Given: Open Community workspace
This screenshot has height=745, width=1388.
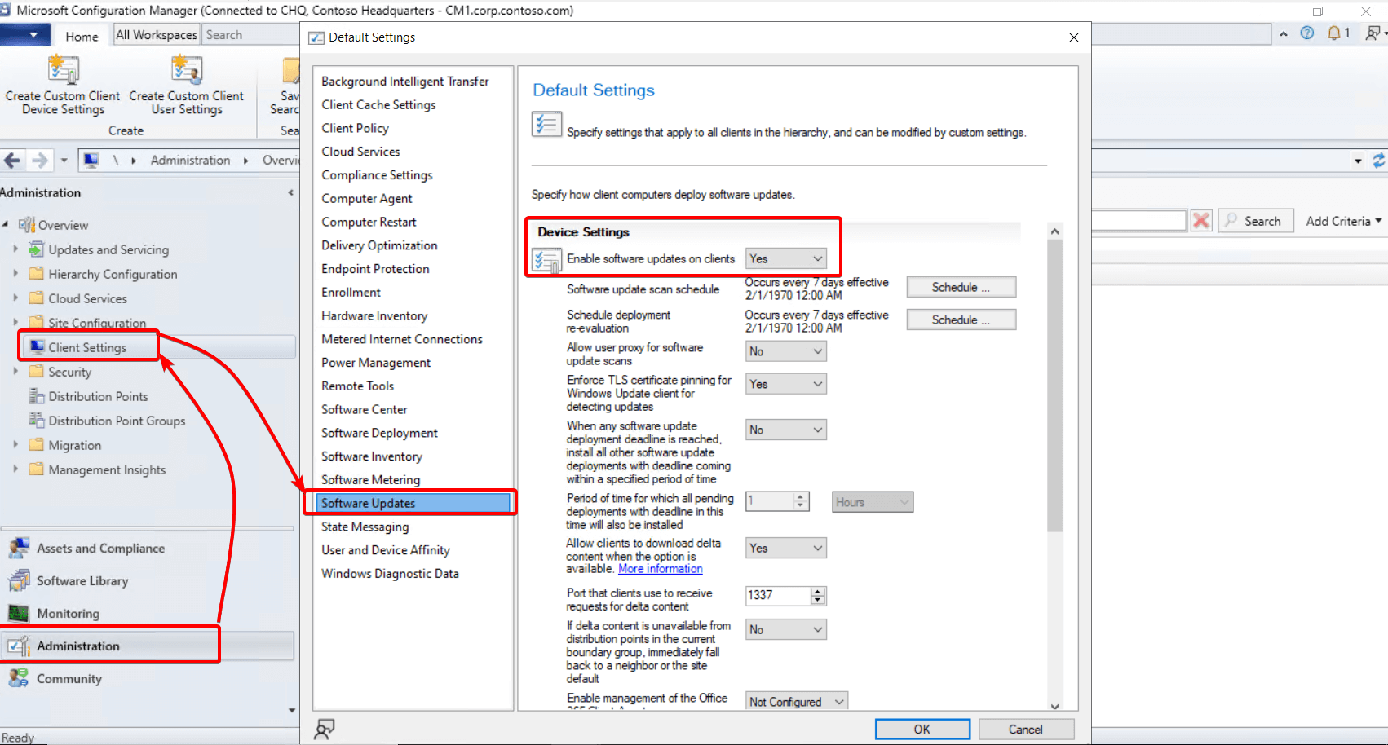Looking at the screenshot, I should [x=69, y=679].
